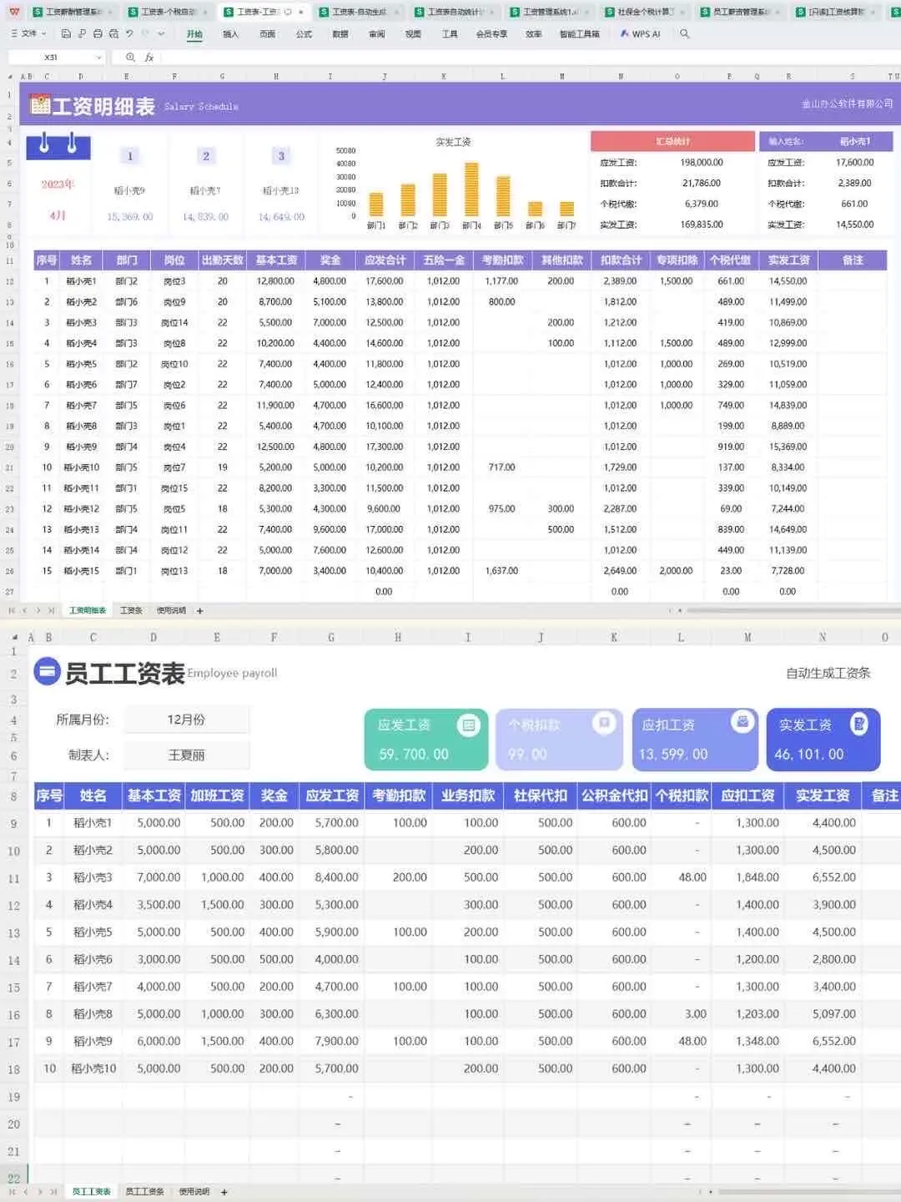The image size is (901, 1202).
Task: Click the blue card icon beside 员工工资表
Action: point(48,671)
